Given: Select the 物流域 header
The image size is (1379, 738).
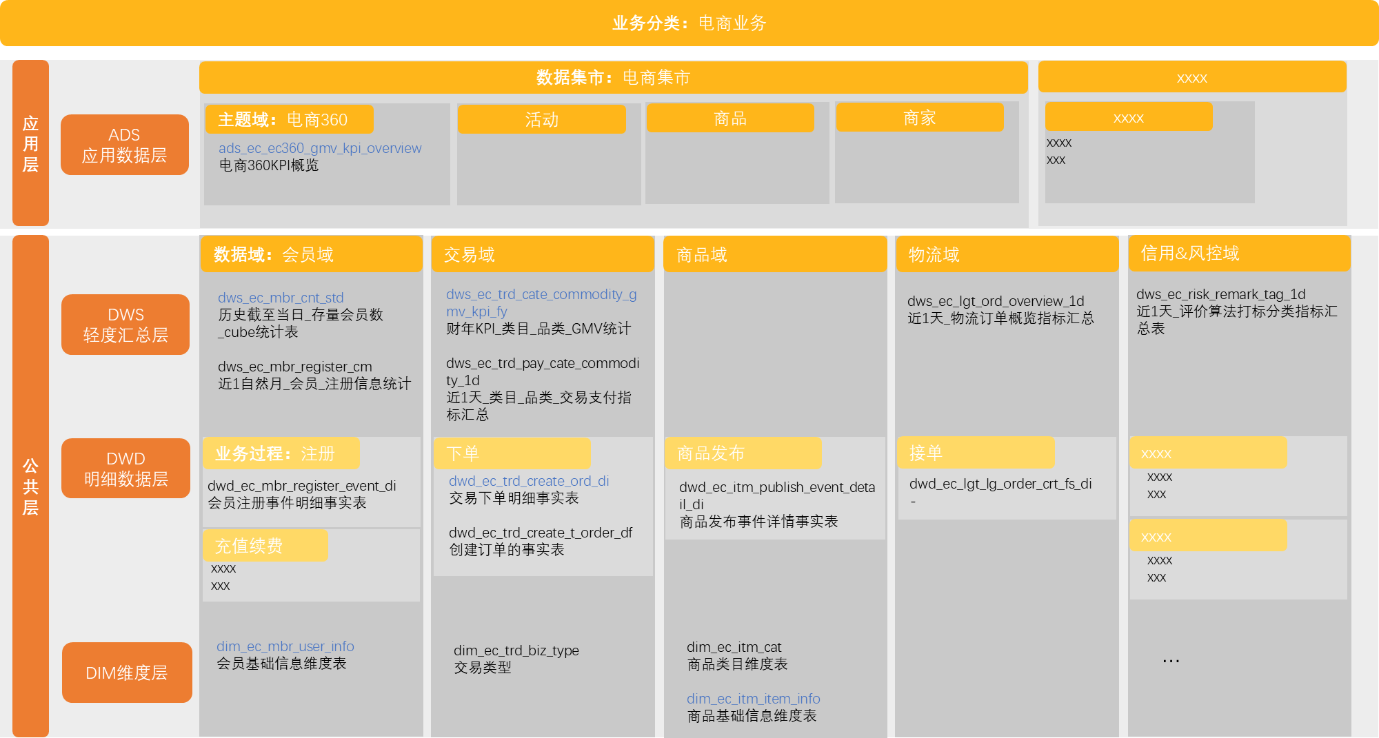Looking at the screenshot, I should [1007, 254].
